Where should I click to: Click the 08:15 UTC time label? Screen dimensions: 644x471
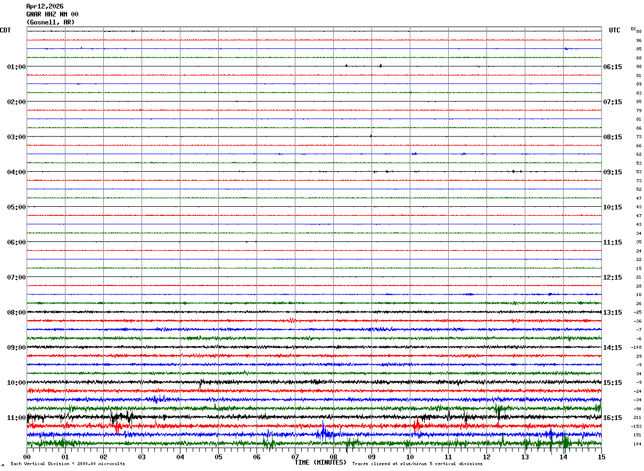click(x=613, y=137)
